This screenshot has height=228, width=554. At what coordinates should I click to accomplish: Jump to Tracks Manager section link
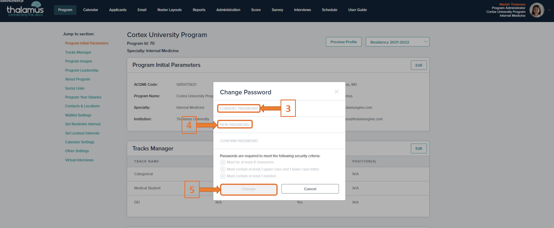pyautogui.click(x=78, y=52)
